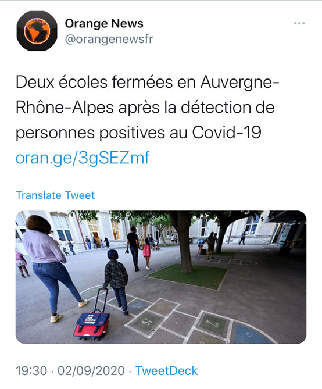
Task: Click the child wearing a cap in the photo
Action: click(116, 281)
